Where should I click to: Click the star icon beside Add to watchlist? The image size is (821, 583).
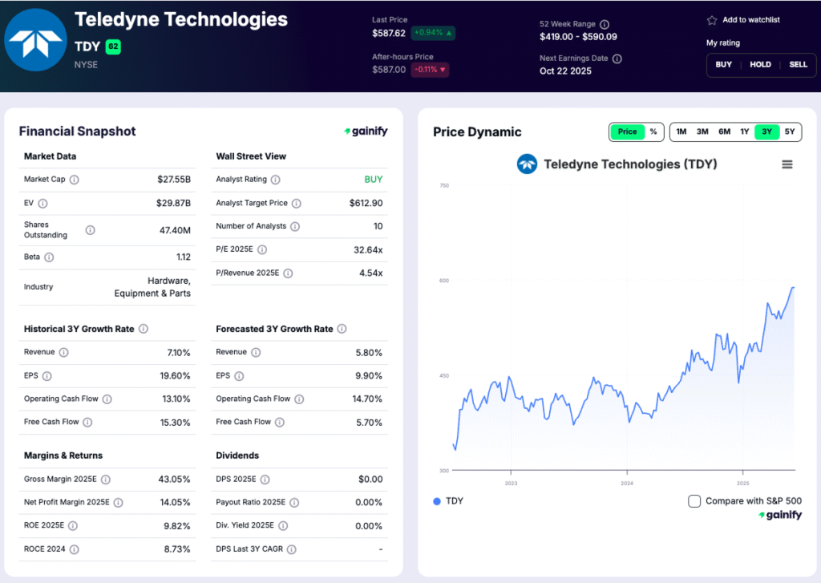pos(711,20)
